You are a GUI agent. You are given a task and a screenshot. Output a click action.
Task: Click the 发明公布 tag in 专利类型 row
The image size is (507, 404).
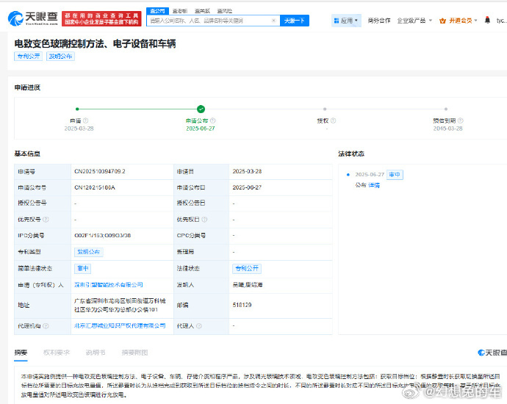tap(89, 252)
